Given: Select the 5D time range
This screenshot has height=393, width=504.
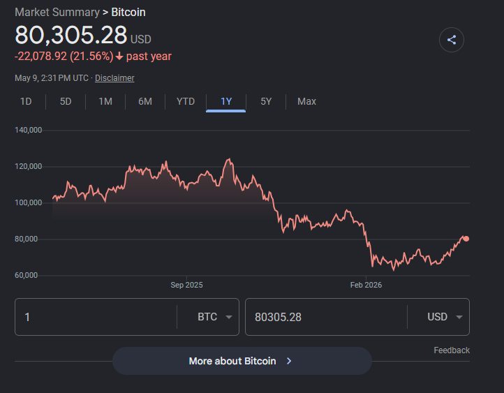Looking at the screenshot, I should [66, 101].
